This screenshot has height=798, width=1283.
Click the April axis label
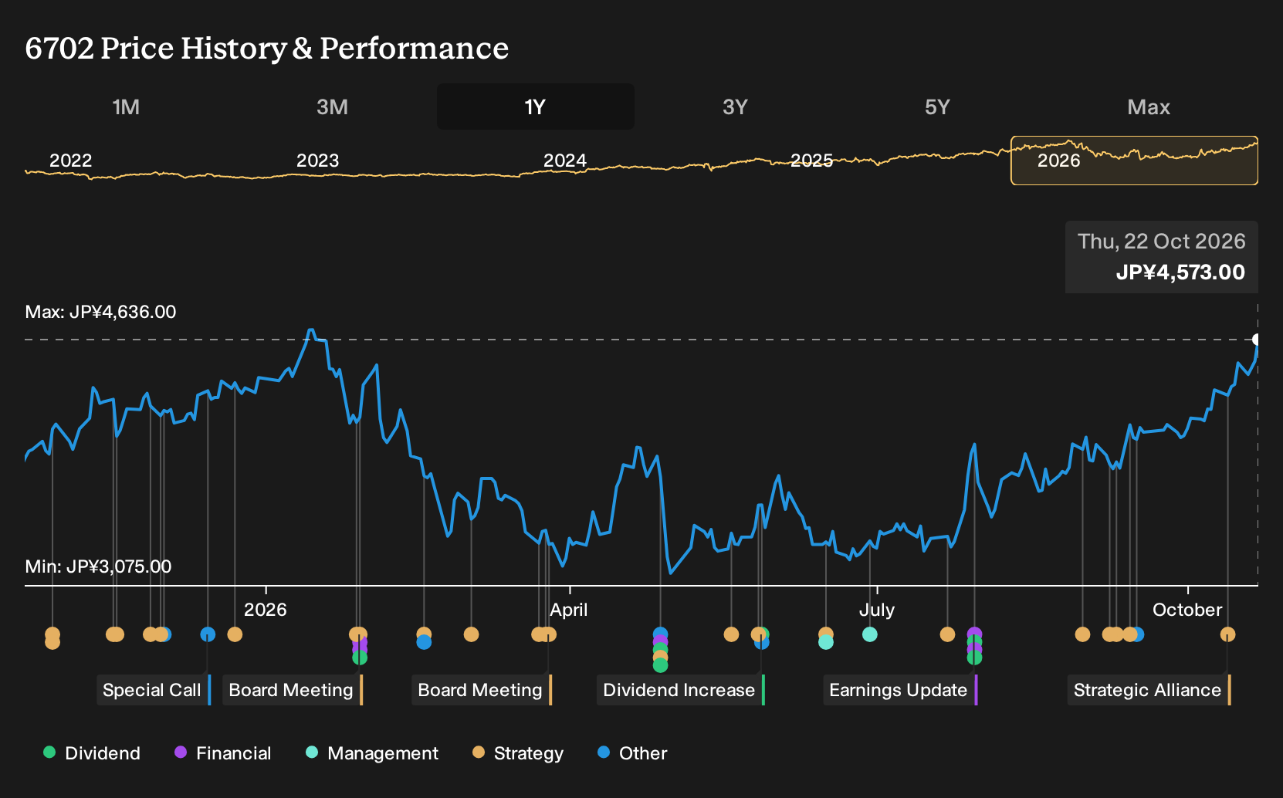(x=569, y=610)
